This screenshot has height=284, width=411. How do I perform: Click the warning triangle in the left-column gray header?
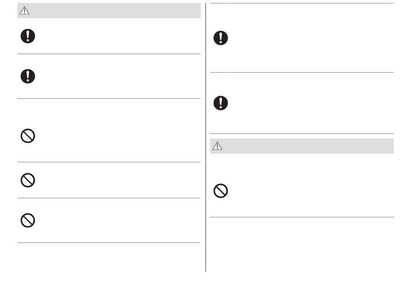24,10
